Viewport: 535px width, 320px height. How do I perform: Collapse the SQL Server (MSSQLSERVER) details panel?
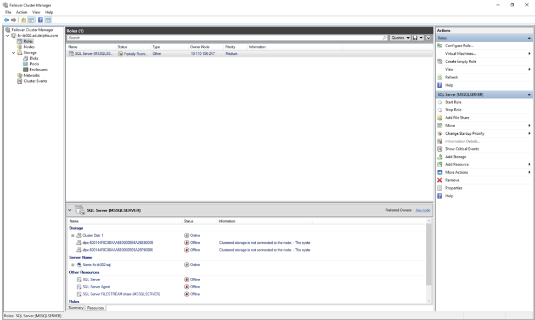(x=70, y=210)
